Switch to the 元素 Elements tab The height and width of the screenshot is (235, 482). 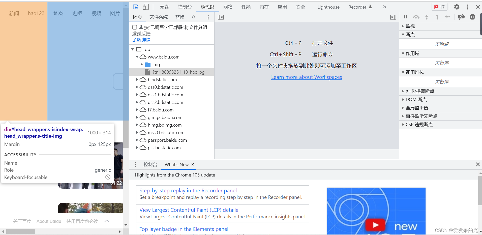coord(164,7)
